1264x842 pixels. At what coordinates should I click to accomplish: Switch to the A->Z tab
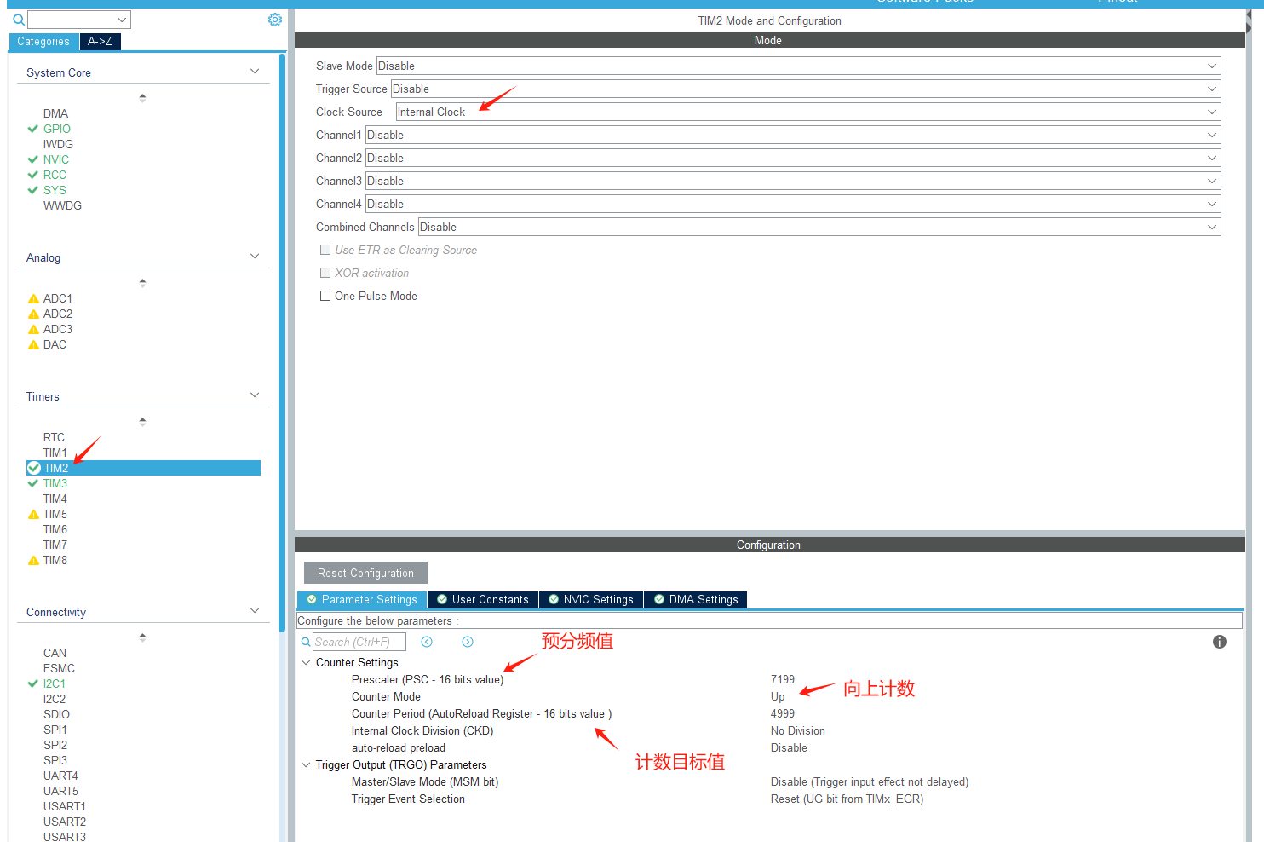pos(100,42)
